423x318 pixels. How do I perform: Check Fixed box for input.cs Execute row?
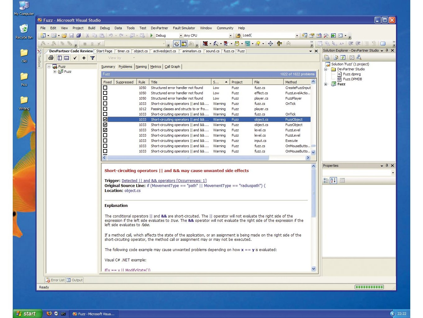[x=105, y=141]
